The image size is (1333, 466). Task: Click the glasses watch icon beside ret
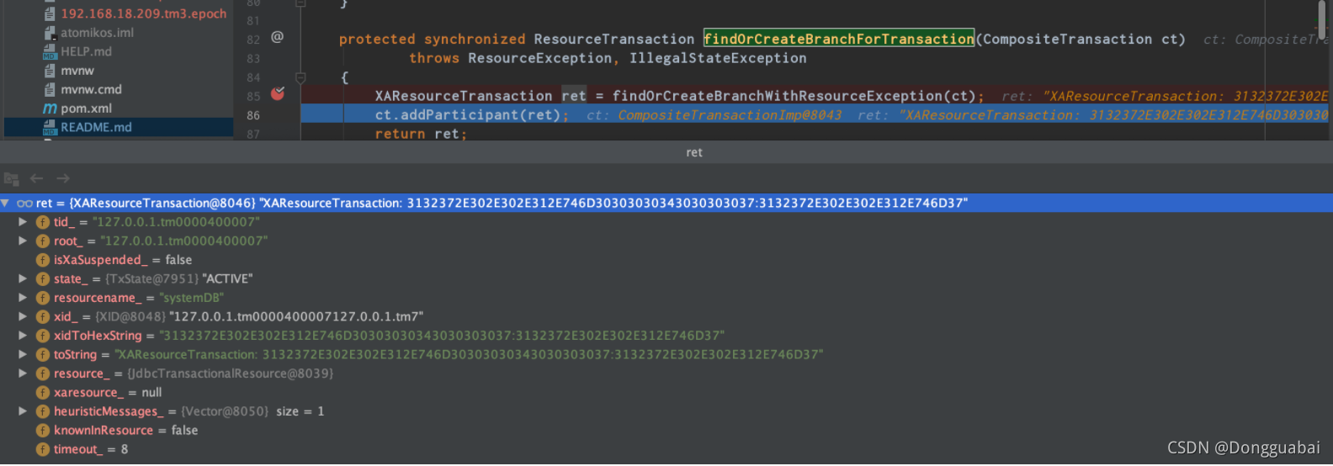pyautogui.click(x=24, y=204)
